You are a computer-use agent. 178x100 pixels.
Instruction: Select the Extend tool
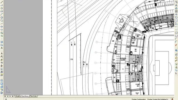176,30
